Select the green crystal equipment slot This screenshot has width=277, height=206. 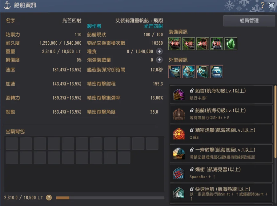pos(231,44)
